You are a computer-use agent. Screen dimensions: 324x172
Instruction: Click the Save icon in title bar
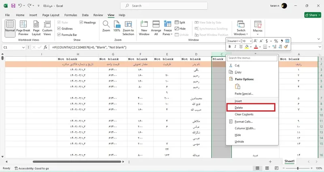13,6
